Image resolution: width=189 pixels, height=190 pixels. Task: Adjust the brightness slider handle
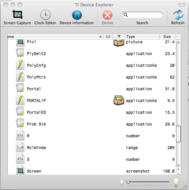click(x=128, y=182)
